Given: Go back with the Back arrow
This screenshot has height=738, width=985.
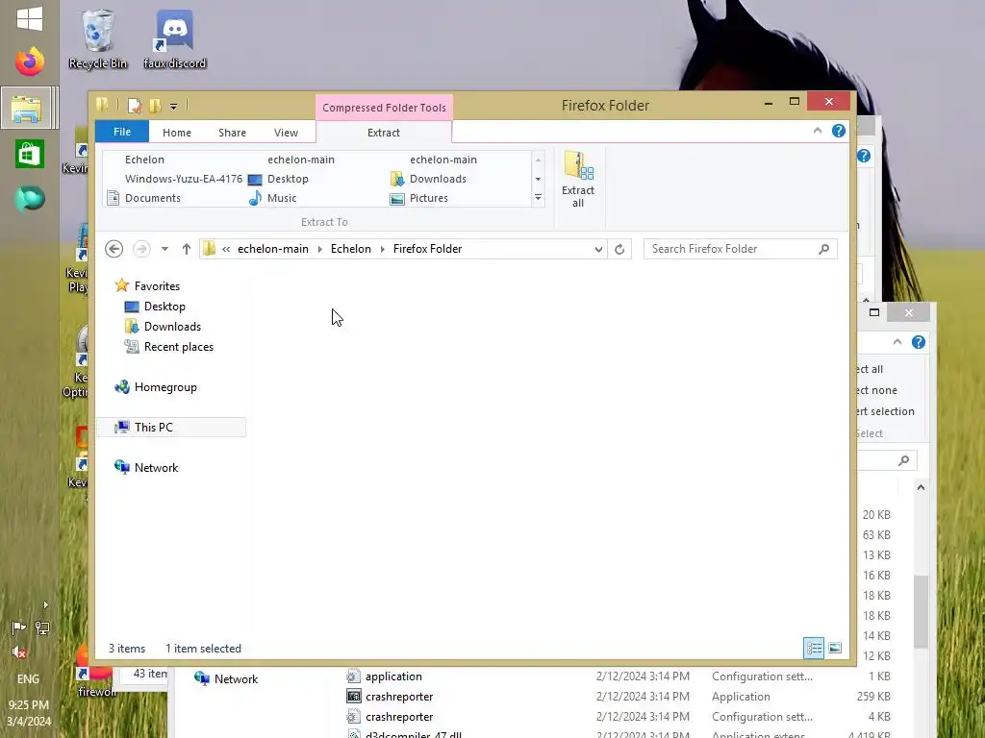Looking at the screenshot, I should pos(114,249).
